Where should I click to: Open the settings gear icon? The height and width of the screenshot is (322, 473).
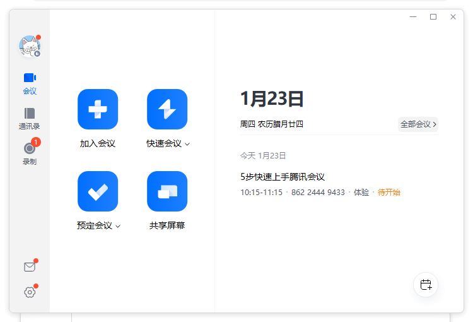(30, 292)
